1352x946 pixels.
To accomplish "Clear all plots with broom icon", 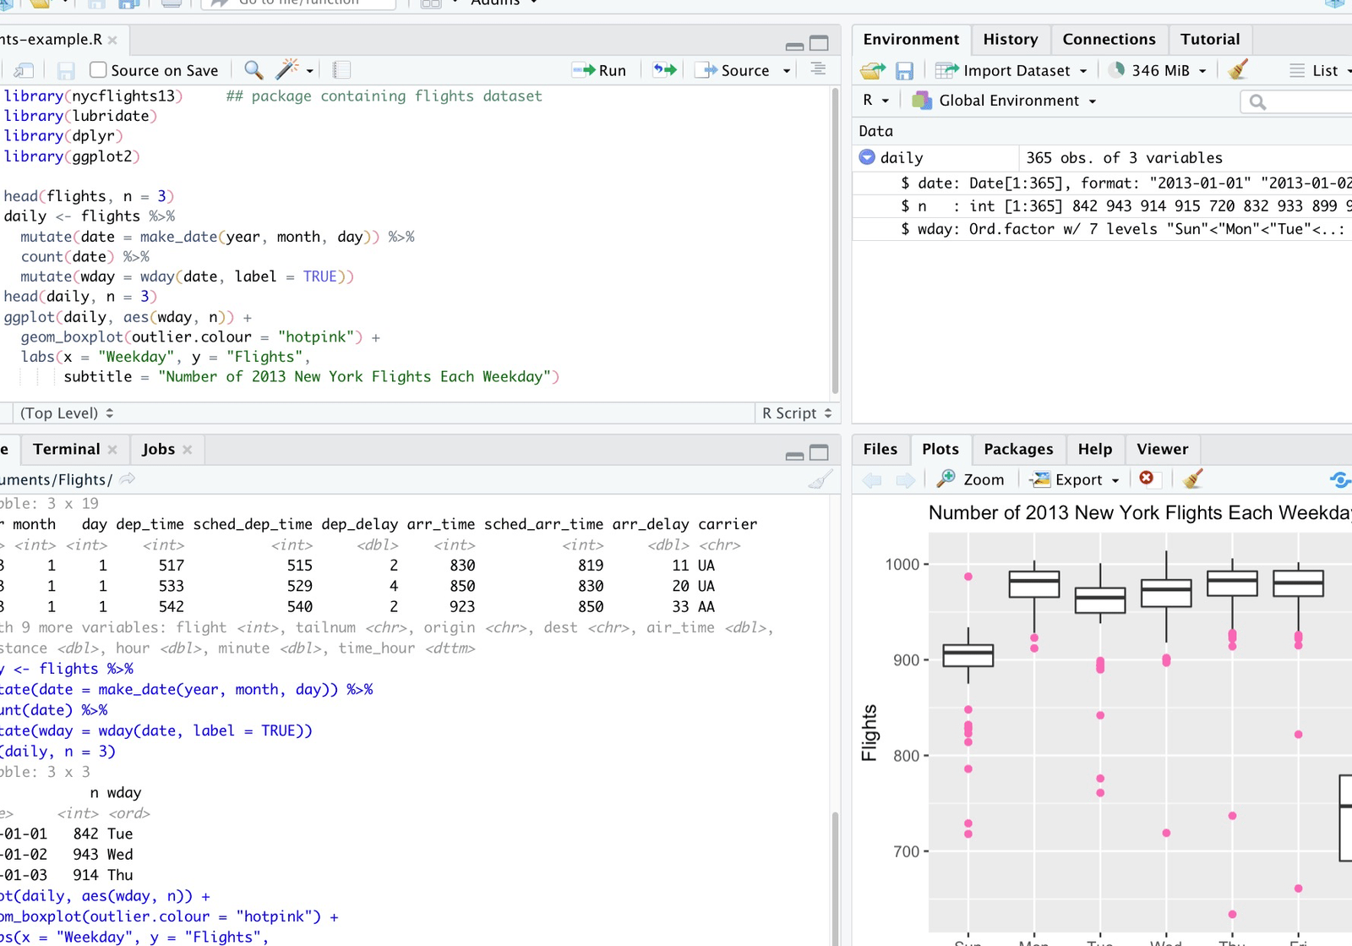I will pyautogui.click(x=1192, y=479).
